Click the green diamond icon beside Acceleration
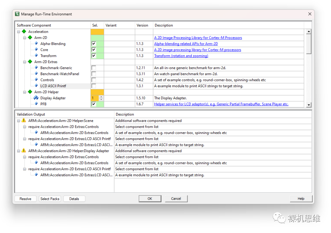Viewport: 331px width, 233px height. click(x=24, y=32)
